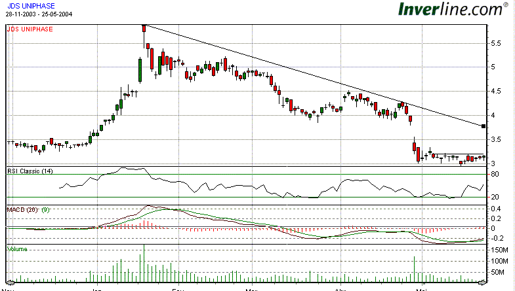Image resolution: width=515 pixels, height=291 pixels.
Task: Select the red JDS UNIPHASE chart label
Action: [x=30, y=29]
